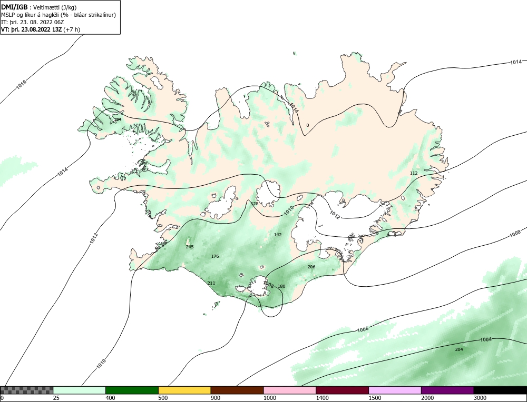This screenshot has height=402, width=527.
Task: Click the CAPE value 180 beside the glacier
Action: coord(281,286)
